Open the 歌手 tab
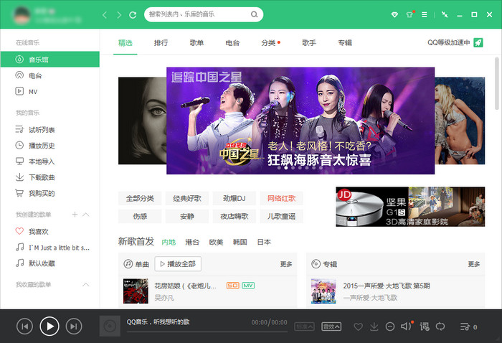This screenshot has width=502, height=343. 309,43
